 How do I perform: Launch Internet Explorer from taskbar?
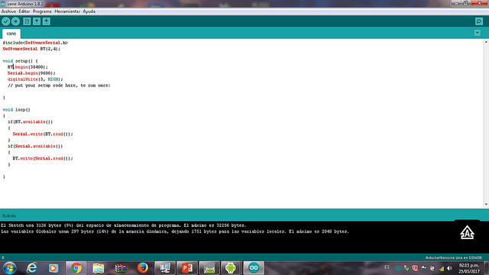31,268
